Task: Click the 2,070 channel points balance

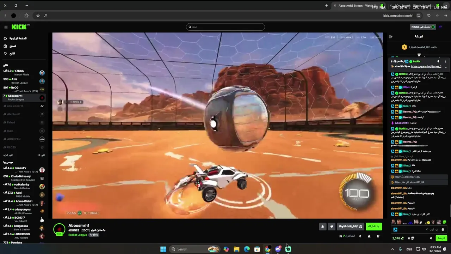Action: coord(398,238)
